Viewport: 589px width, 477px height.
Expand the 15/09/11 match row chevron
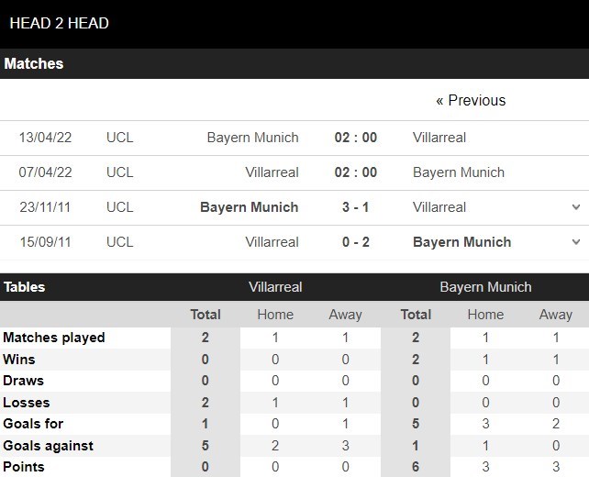(x=576, y=242)
